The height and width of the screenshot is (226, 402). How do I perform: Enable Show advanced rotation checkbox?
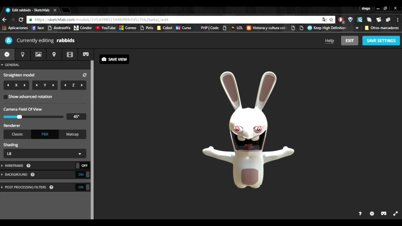(x=5, y=97)
